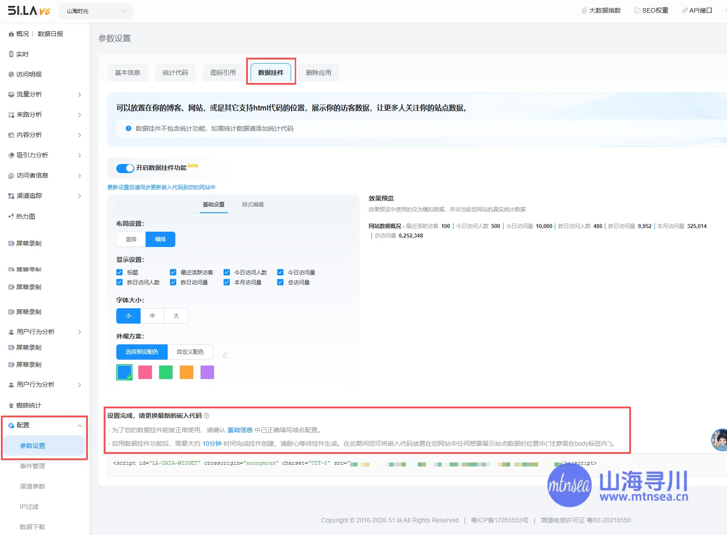
Task: Click the 访问明细 sidebar icon
Action: (x=11, y=74)
